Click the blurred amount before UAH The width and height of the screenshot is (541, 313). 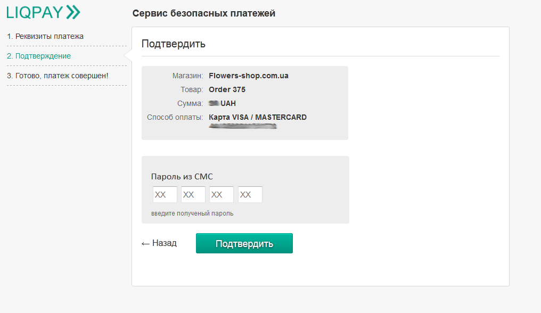coord(214,103)
